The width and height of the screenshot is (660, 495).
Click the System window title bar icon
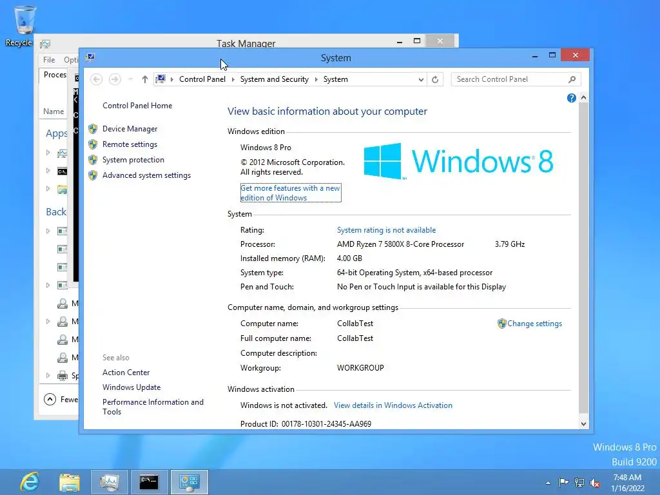[90, 57]
